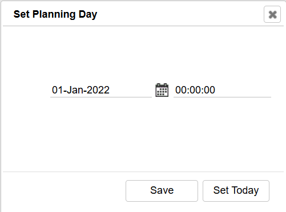The height and width of the screenshot is (212, 286).
Task: Close the Set Planning Day dialog
Action: (272, 14)
